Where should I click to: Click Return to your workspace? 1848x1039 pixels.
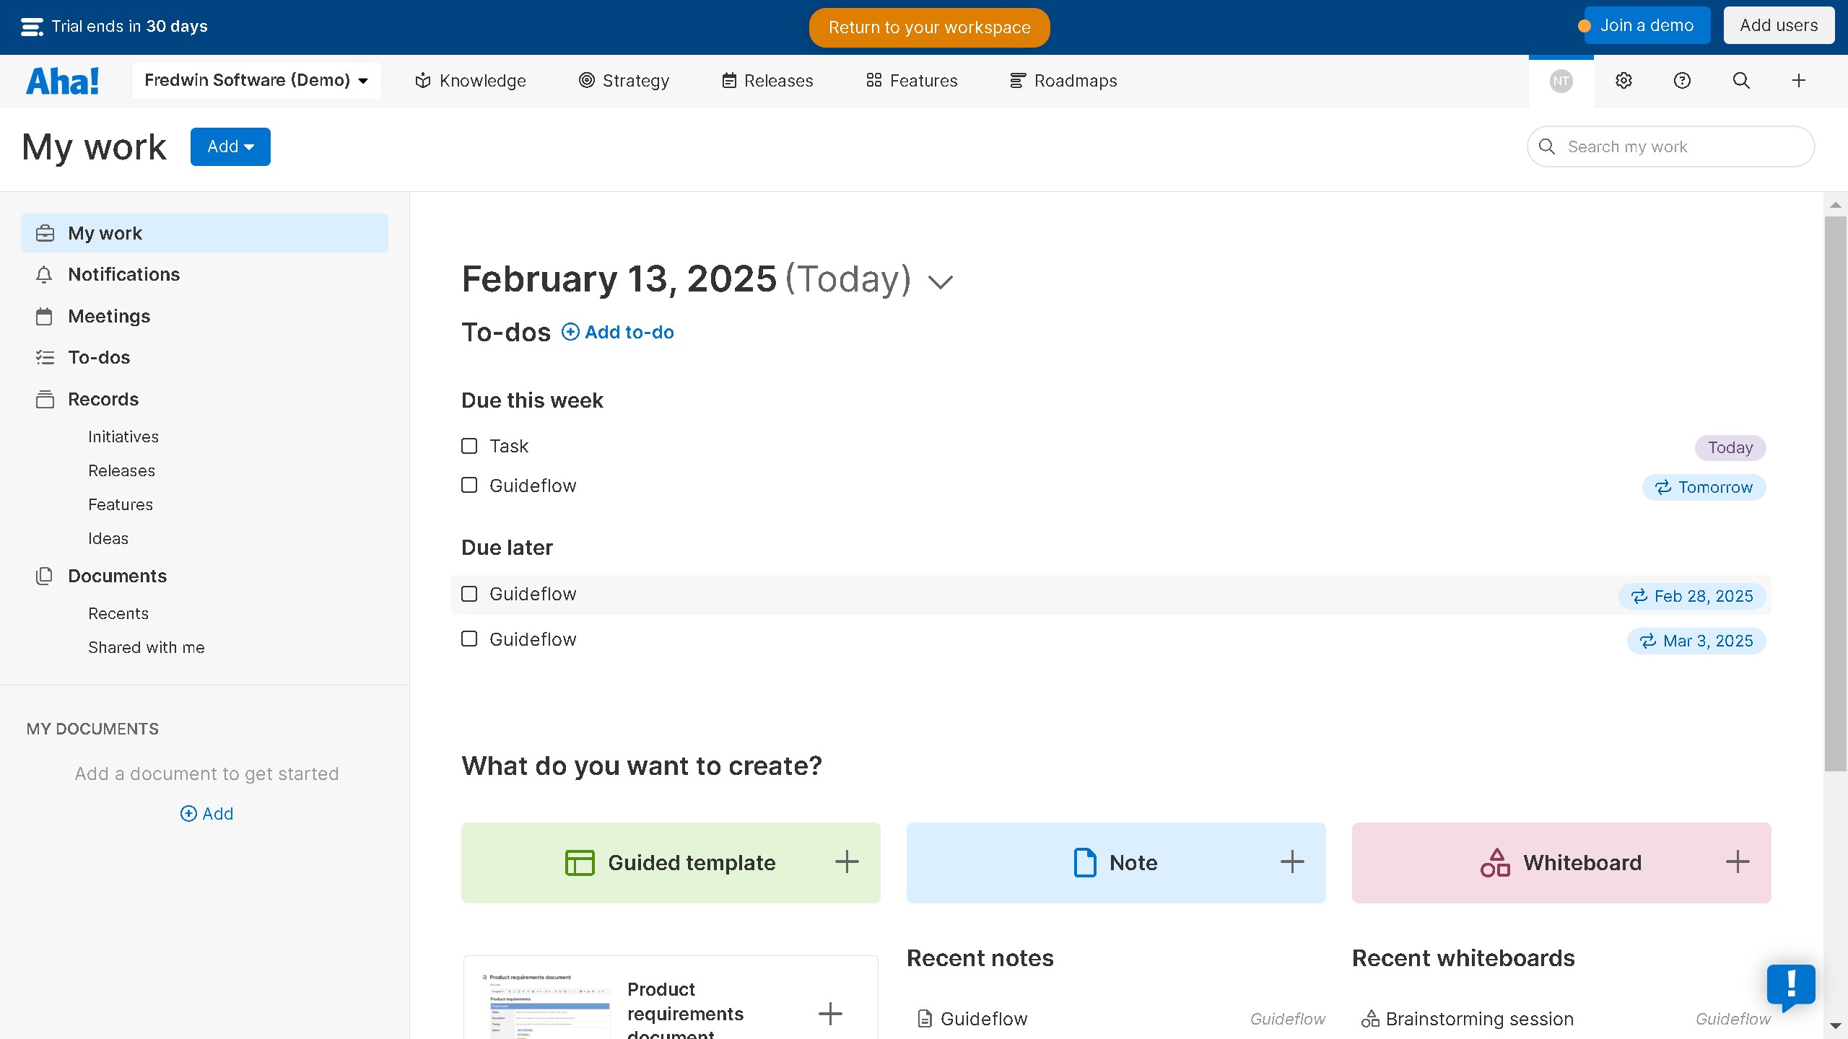pos(928,27)
